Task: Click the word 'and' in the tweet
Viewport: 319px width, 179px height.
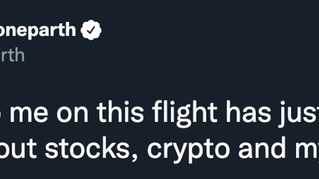Action: click(x=262, y=148)
